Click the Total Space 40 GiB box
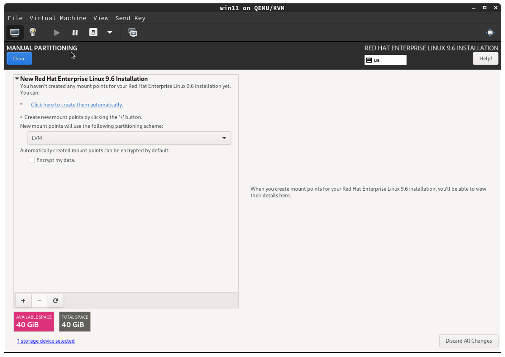This screenshot has width=505, height=357. [75, 322]
